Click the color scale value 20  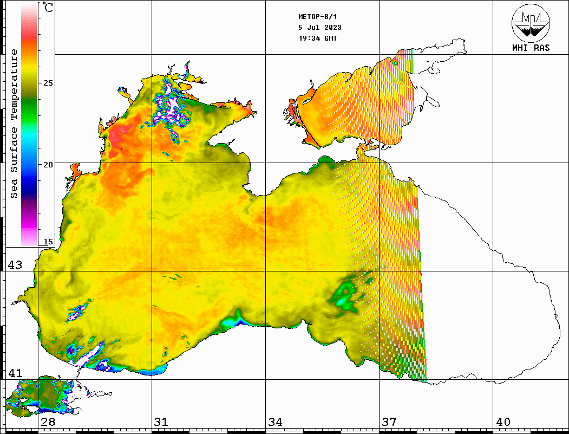[x=48, y=165]
